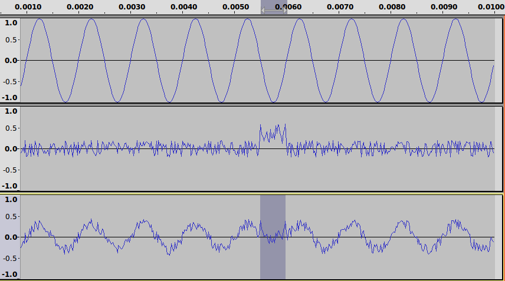
Task: Click the first peak of the top sine wave
Action: (39, 19)
